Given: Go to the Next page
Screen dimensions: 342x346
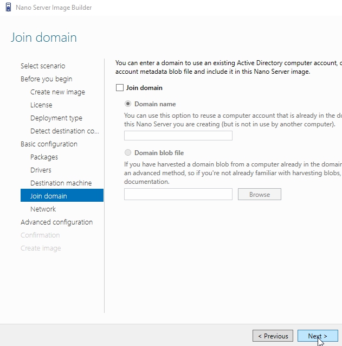Looking at the screenshot, I should (x=318, y=336).
